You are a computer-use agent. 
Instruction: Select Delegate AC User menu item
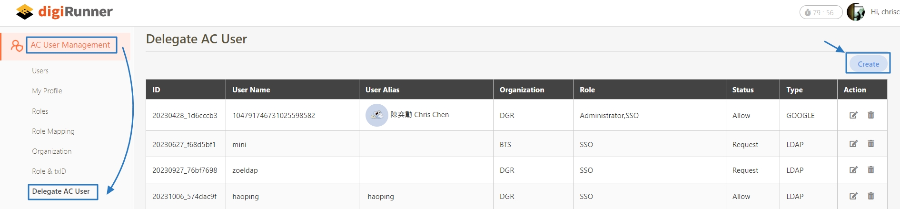pos(61,191)
